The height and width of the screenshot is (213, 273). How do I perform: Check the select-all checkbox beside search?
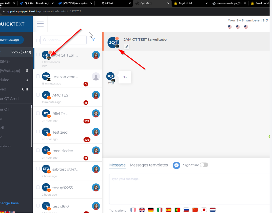point(38,40)
